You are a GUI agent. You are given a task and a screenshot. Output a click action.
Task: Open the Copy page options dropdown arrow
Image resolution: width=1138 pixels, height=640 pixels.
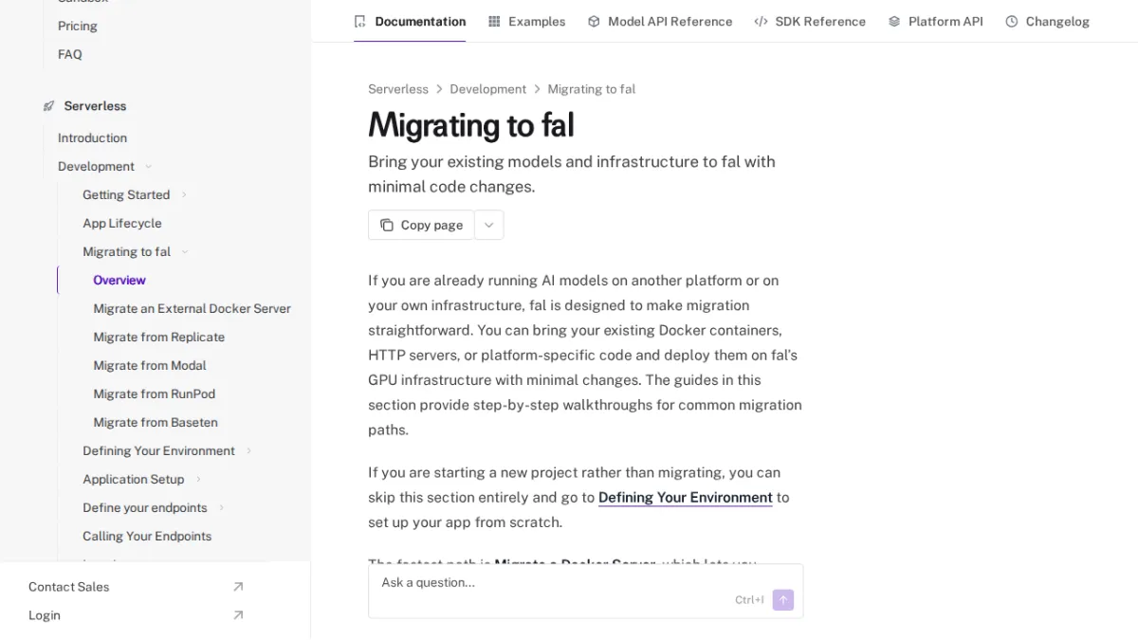point(489,225)
